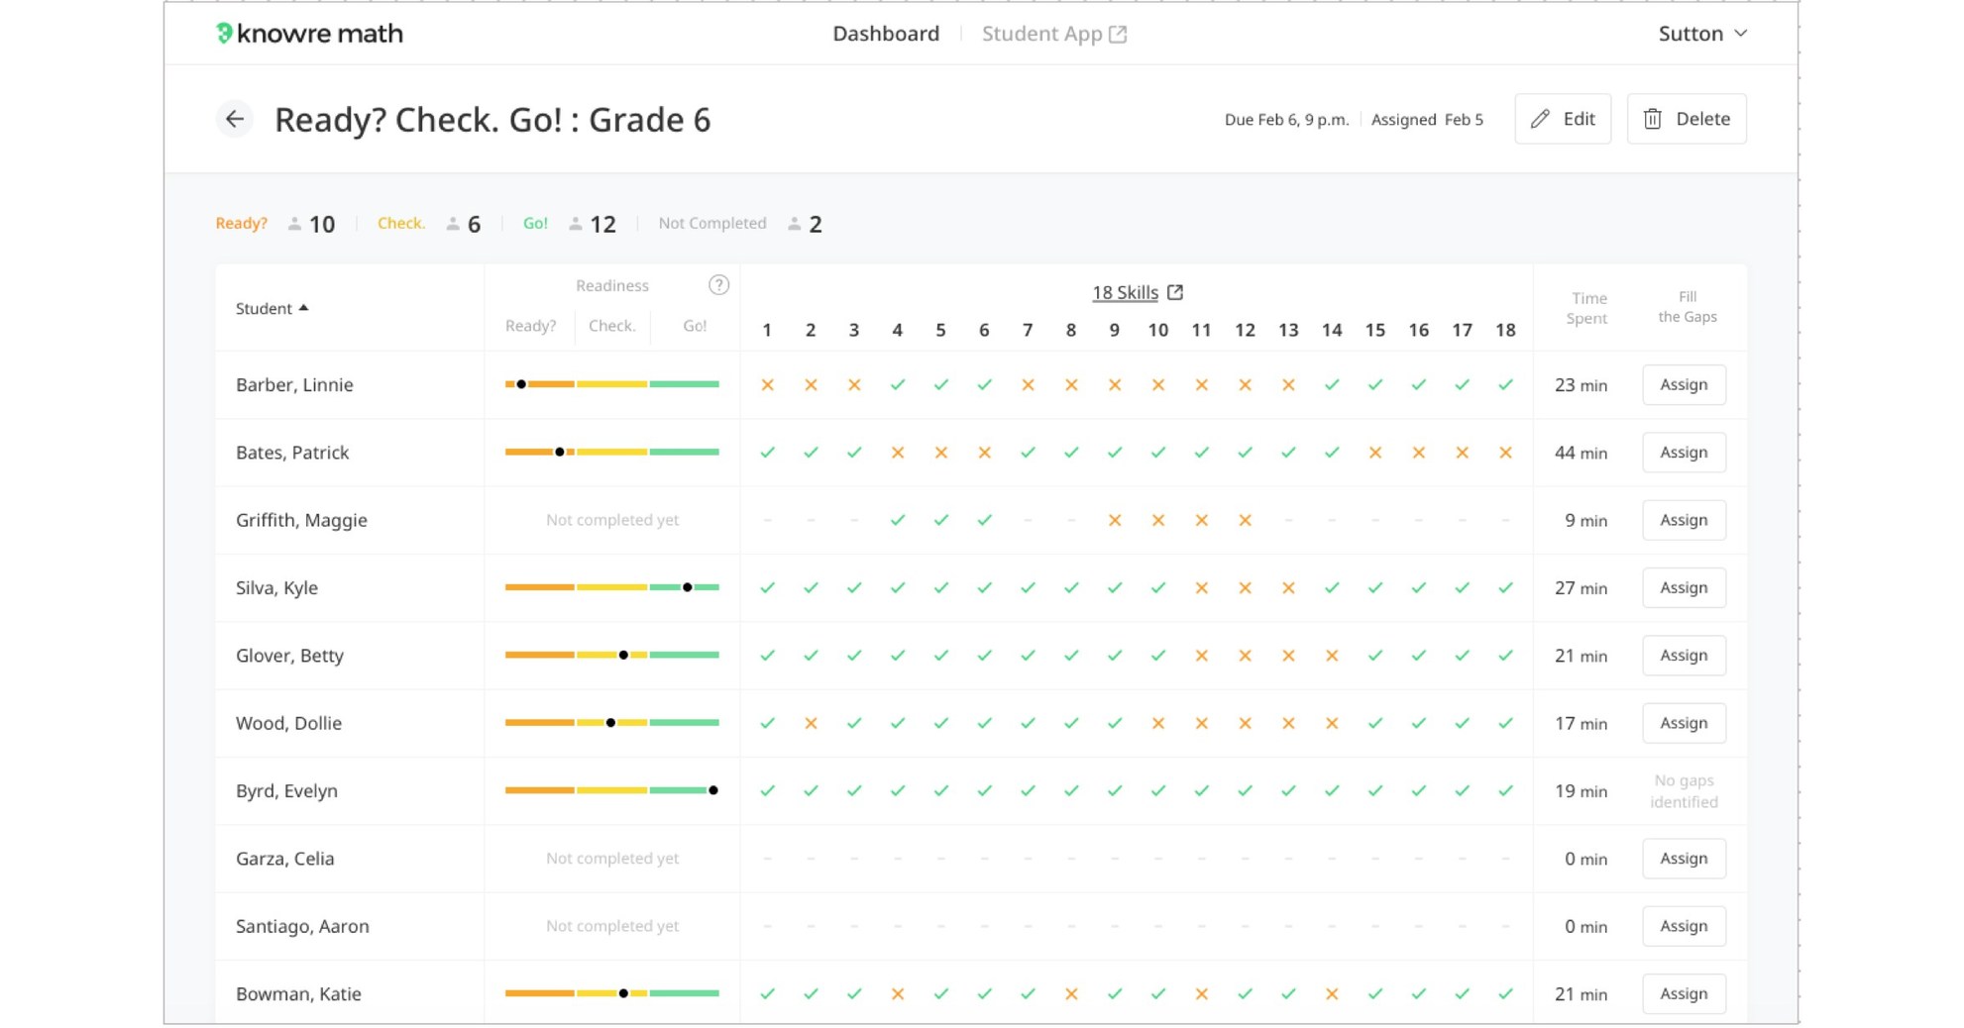Click the trash icon in the Delete button
This screenshot has height=1028, width=1964.
click(1652, 118)
